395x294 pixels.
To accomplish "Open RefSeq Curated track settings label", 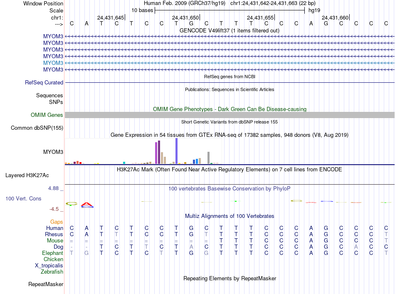I will click(x=44, y=82).
